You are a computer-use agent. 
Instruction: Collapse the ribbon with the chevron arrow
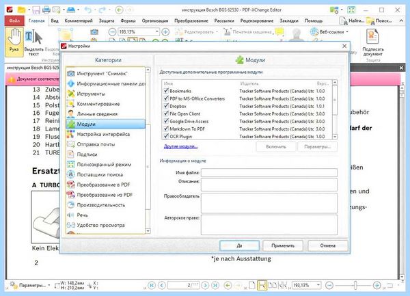(x=401, y=21)
